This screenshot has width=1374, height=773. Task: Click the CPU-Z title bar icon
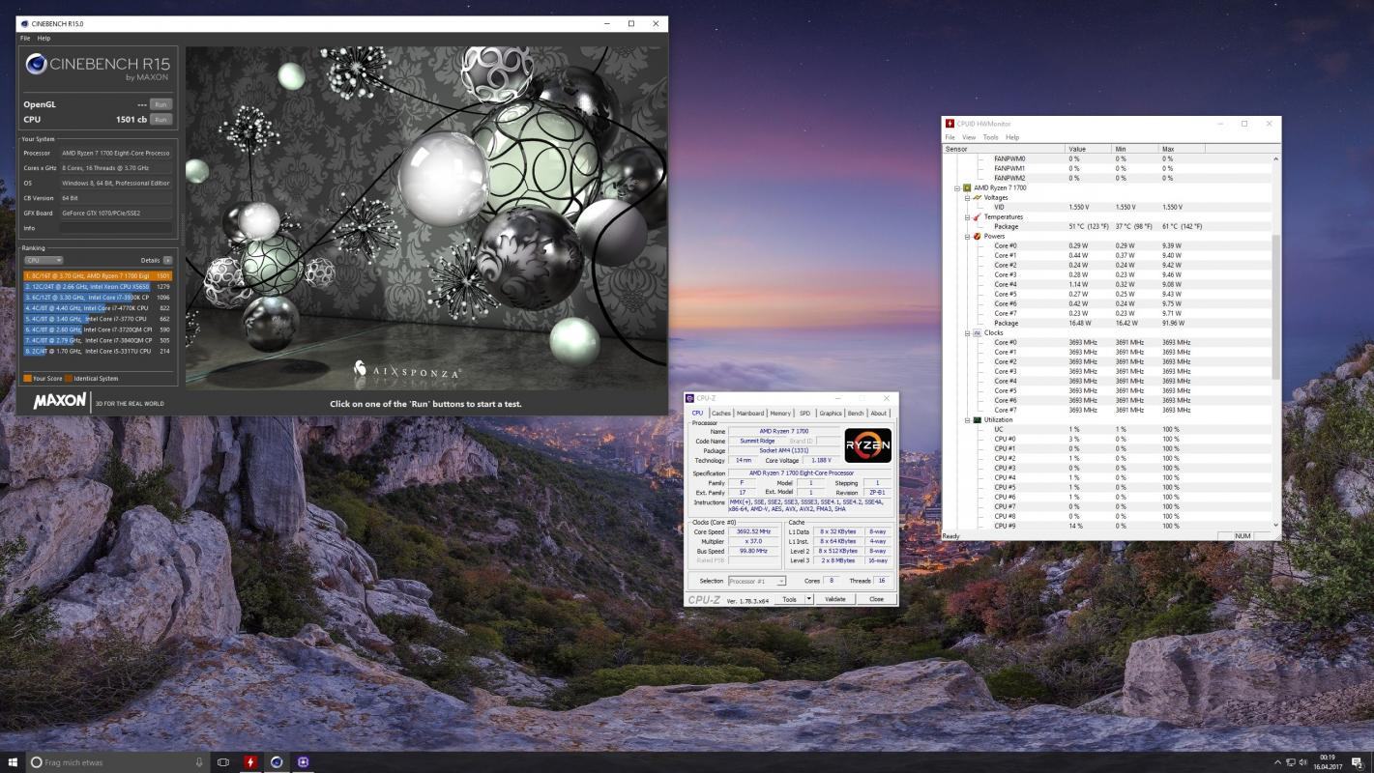pyautogui.click(x=690, y=398)
